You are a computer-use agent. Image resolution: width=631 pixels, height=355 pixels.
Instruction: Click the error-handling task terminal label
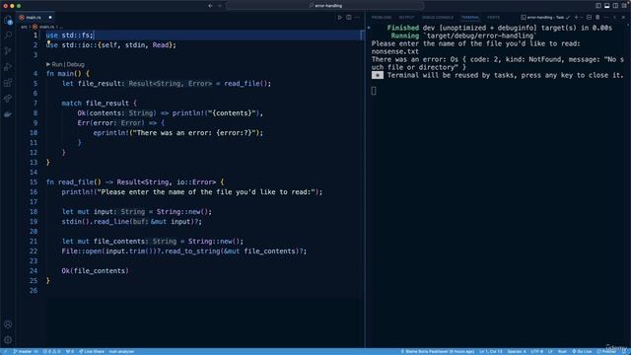coord(545,18)
